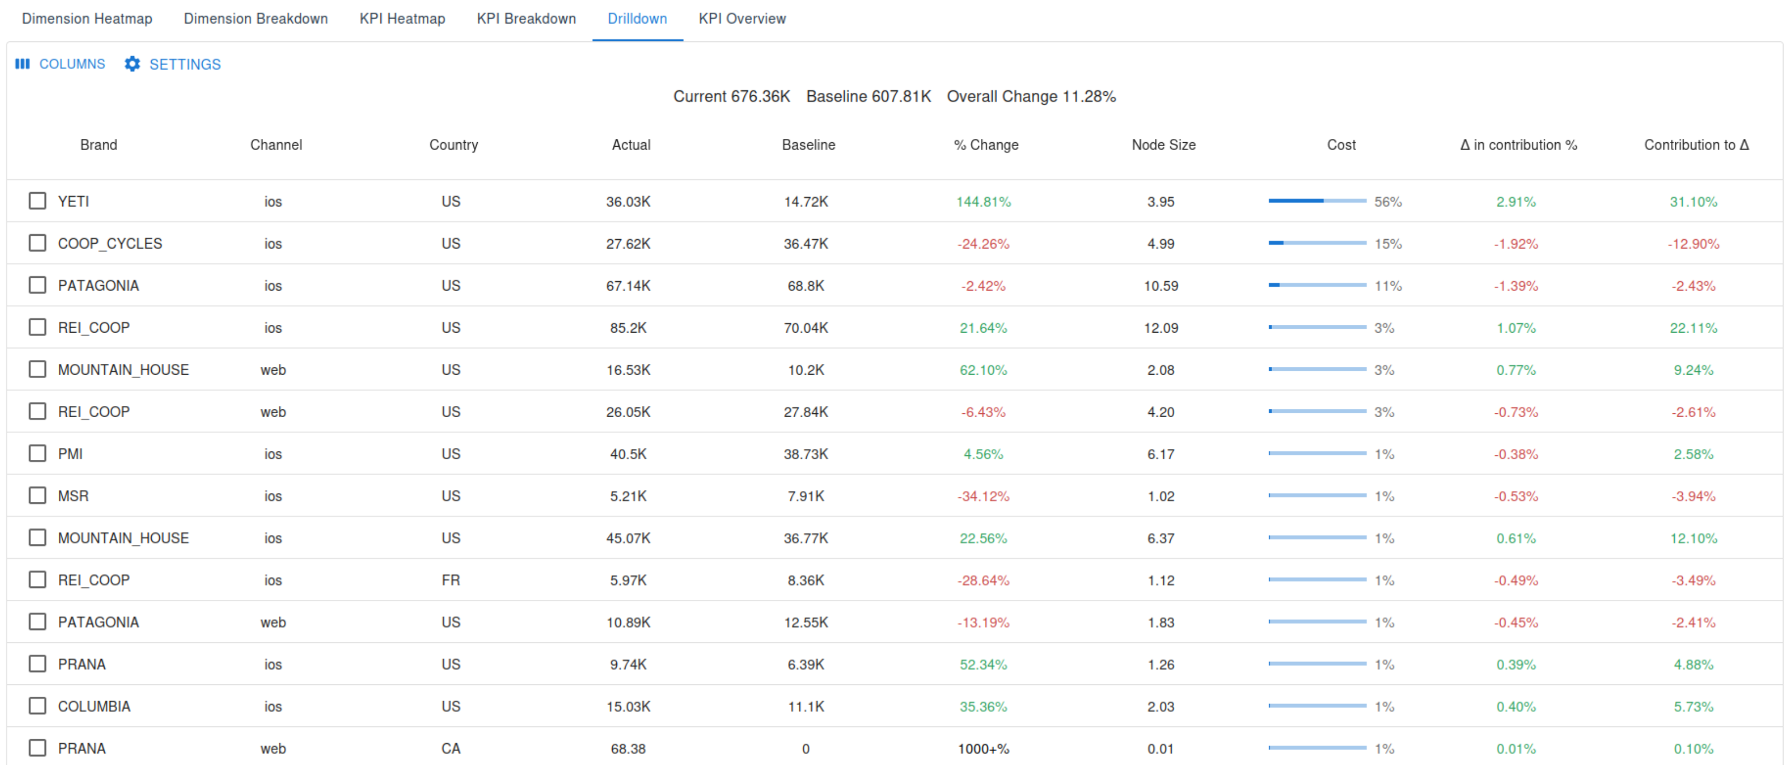Tick the MOUNTAIN_HOUSE web row checkbox
This screenshot has height=765, width=1788.
click(38, 369)
